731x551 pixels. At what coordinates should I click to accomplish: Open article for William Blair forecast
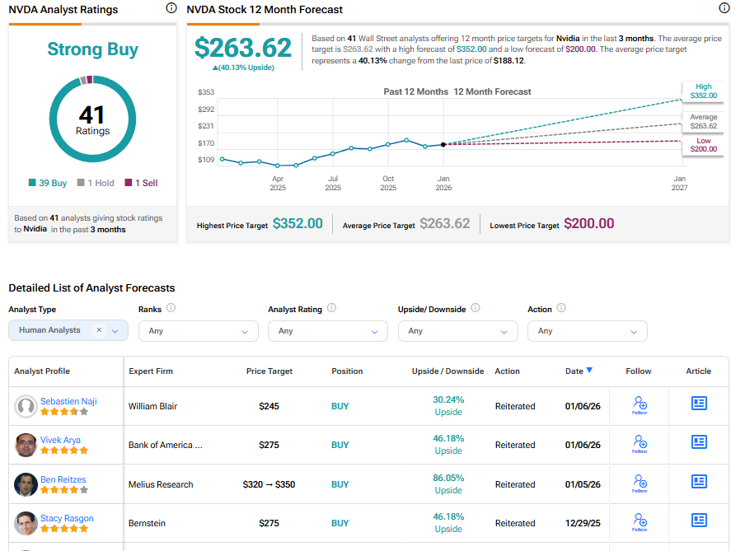(699, 403)
